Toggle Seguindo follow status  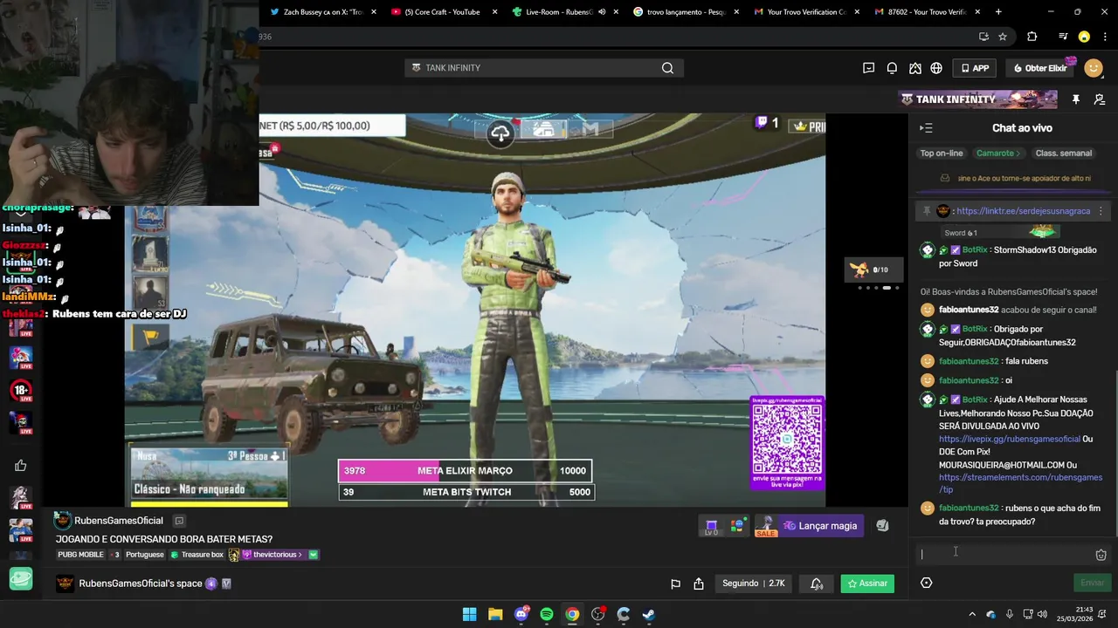click(x=754, y=584)
